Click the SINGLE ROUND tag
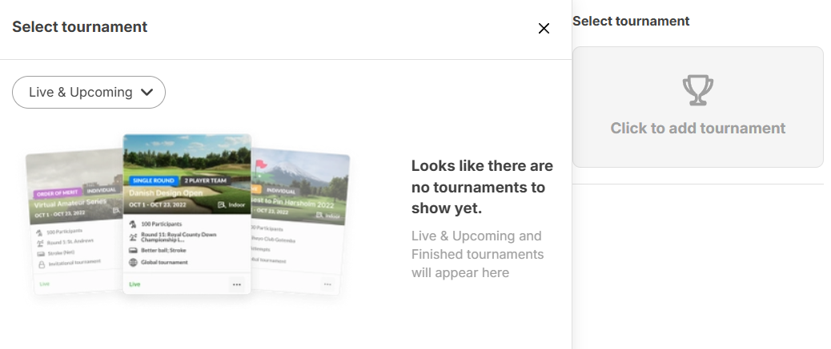 point(154,180)
